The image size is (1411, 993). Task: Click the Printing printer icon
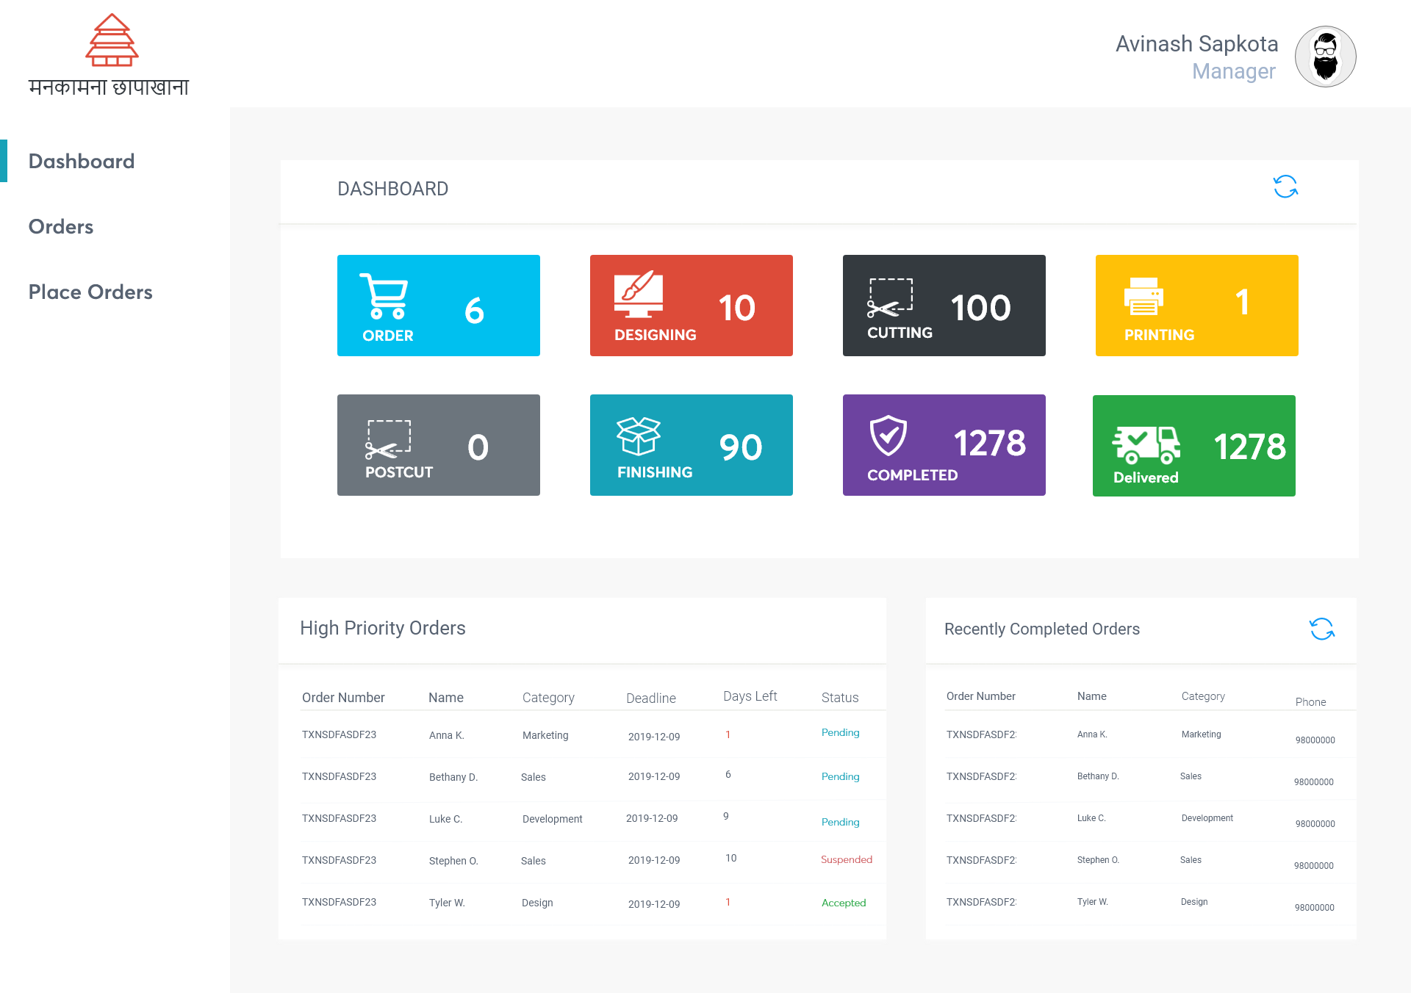[1143, 297]
